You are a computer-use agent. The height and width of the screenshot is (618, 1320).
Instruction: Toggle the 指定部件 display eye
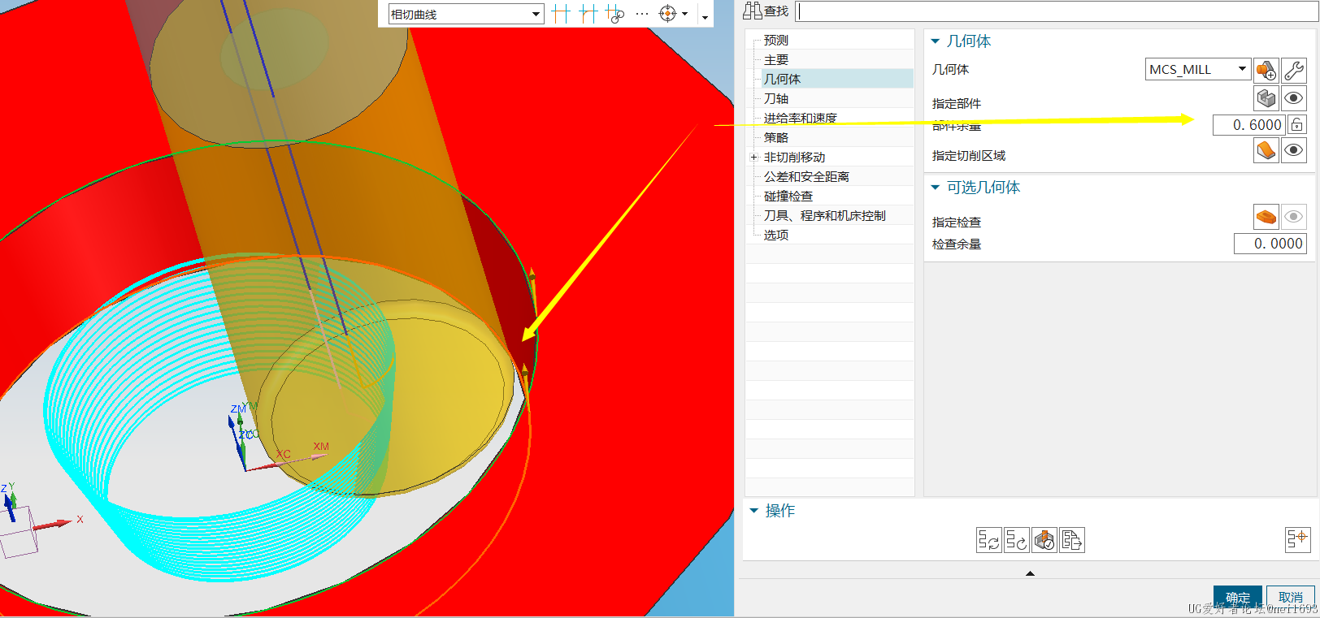(x=1294, y=98)
